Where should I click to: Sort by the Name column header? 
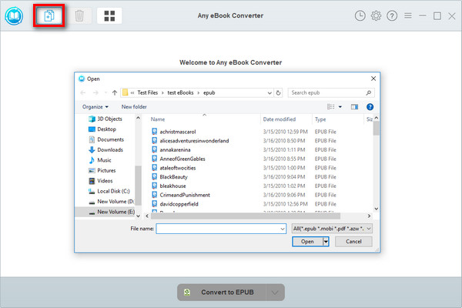158,119
